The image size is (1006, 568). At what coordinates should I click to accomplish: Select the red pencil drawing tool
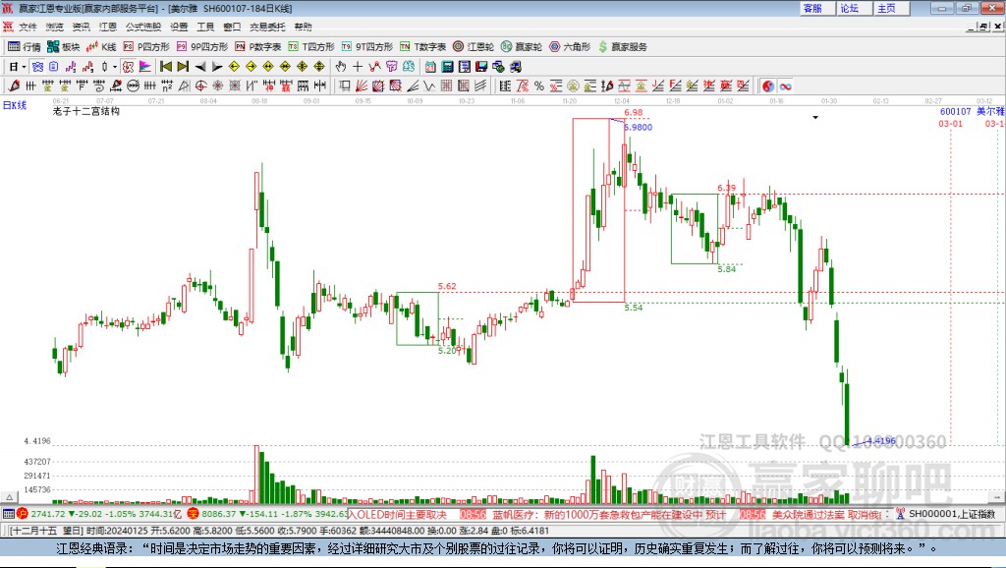pyautogui.click(x=14, y=86)
